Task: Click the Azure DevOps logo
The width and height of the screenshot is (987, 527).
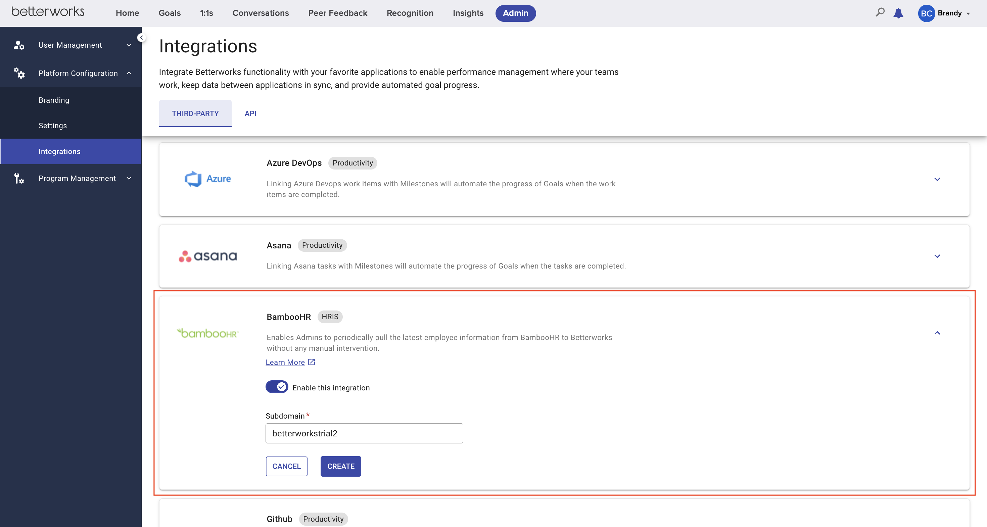Action: click(x=208, y=179)
